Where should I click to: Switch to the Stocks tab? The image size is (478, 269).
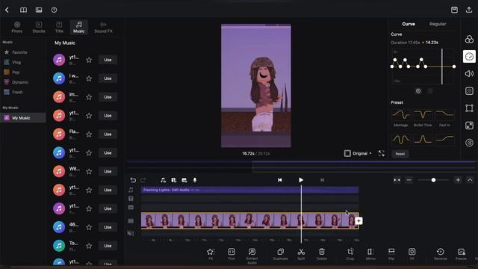point(39,27)
